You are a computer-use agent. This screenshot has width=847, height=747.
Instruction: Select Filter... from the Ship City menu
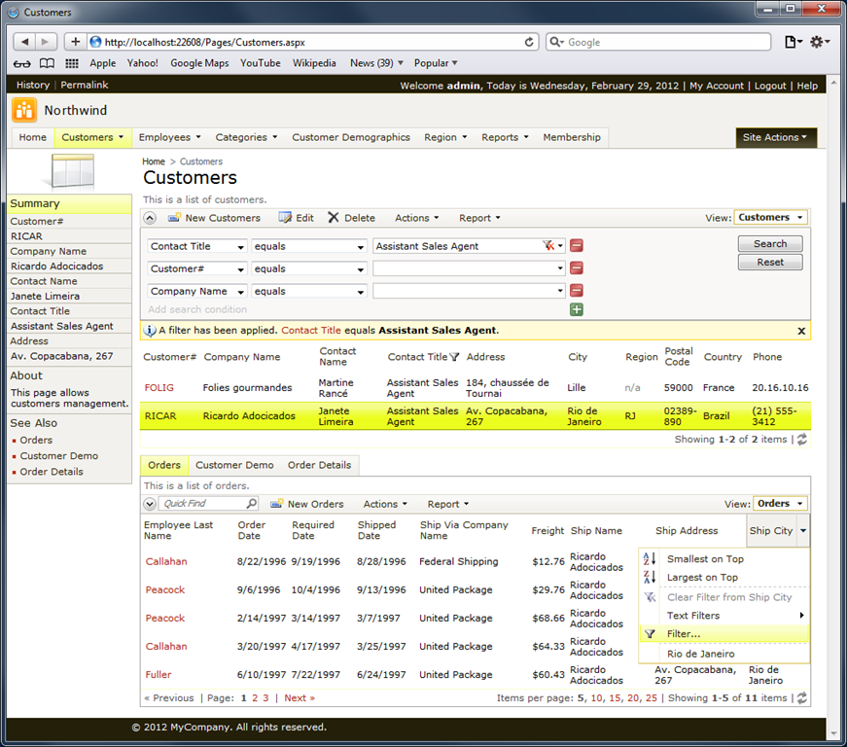click(684, 634)
